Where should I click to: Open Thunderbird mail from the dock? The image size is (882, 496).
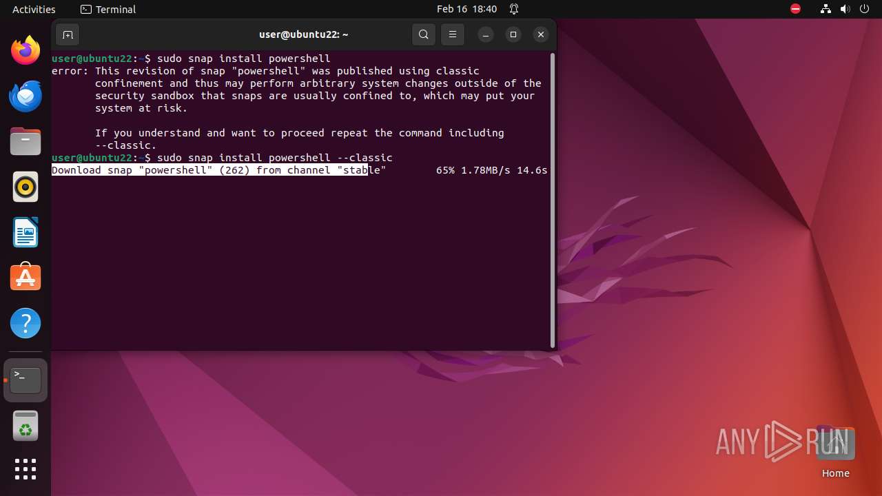(25, 96)
